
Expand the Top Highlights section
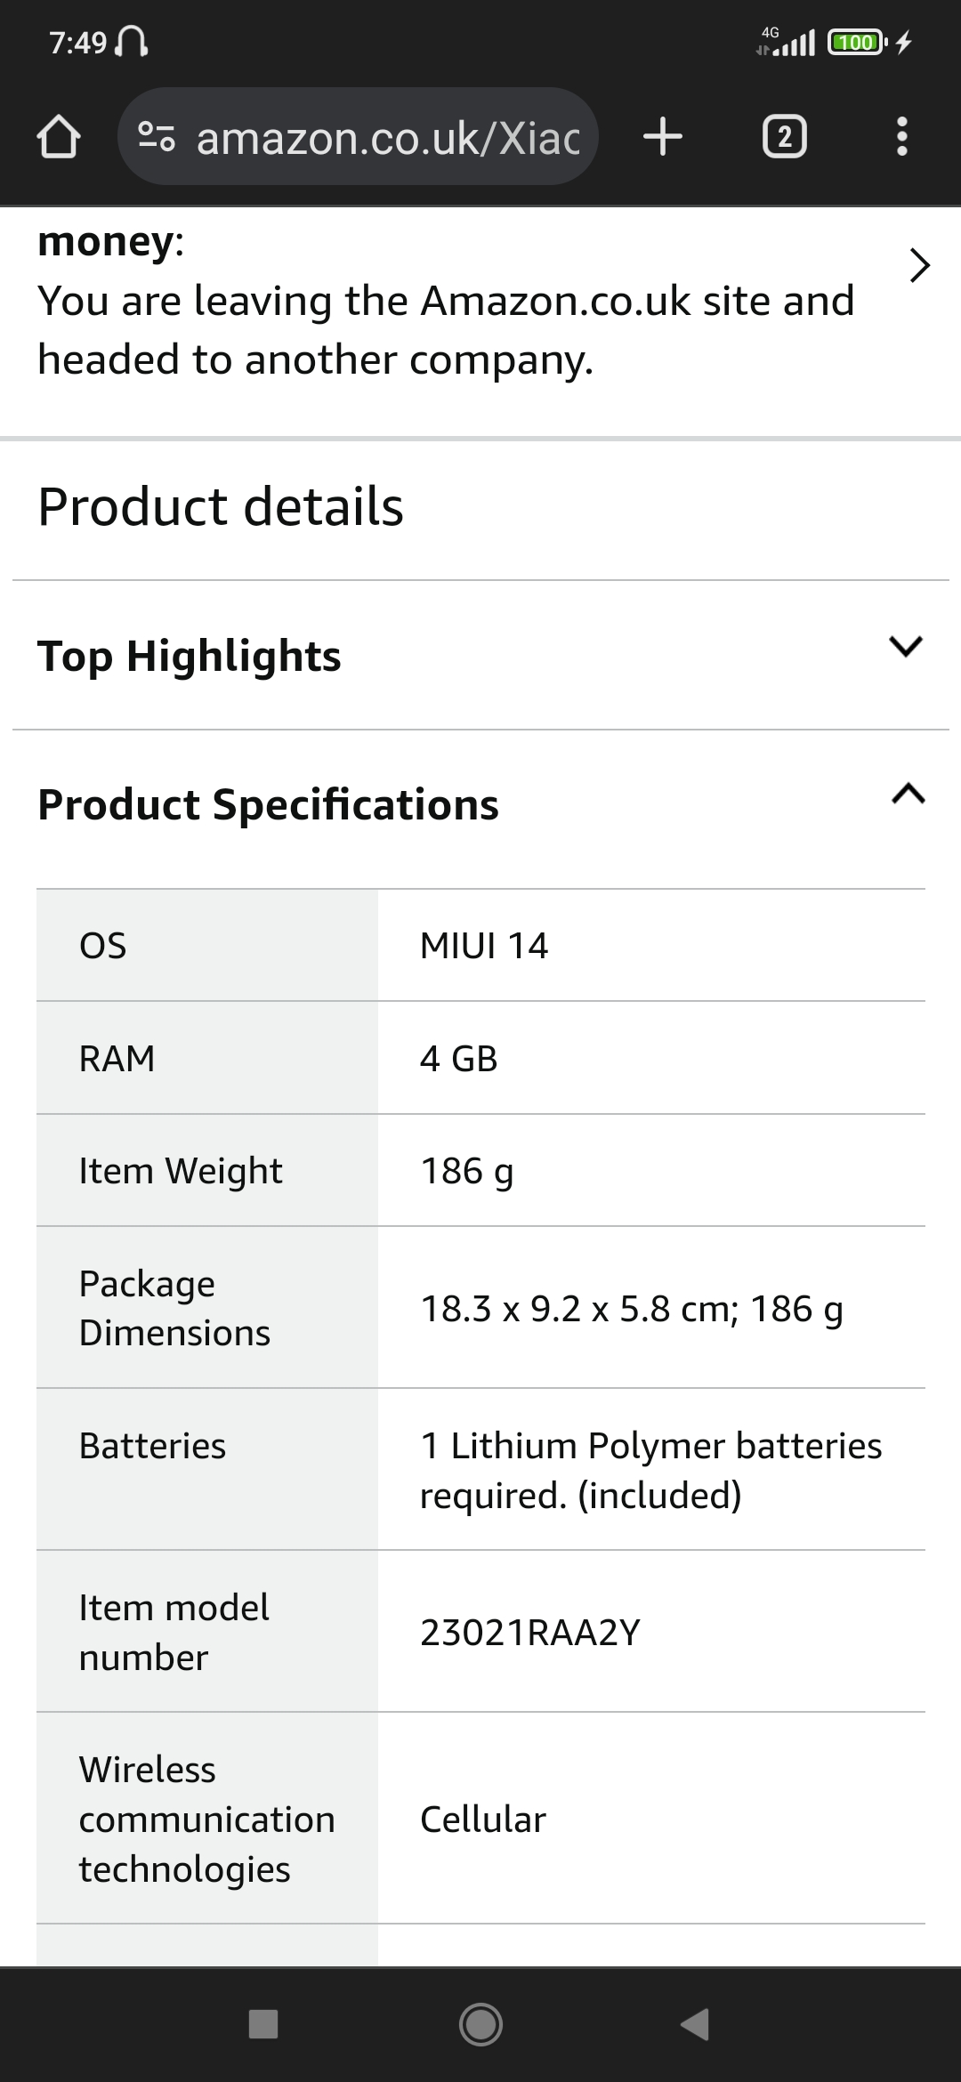coord(906,646)
